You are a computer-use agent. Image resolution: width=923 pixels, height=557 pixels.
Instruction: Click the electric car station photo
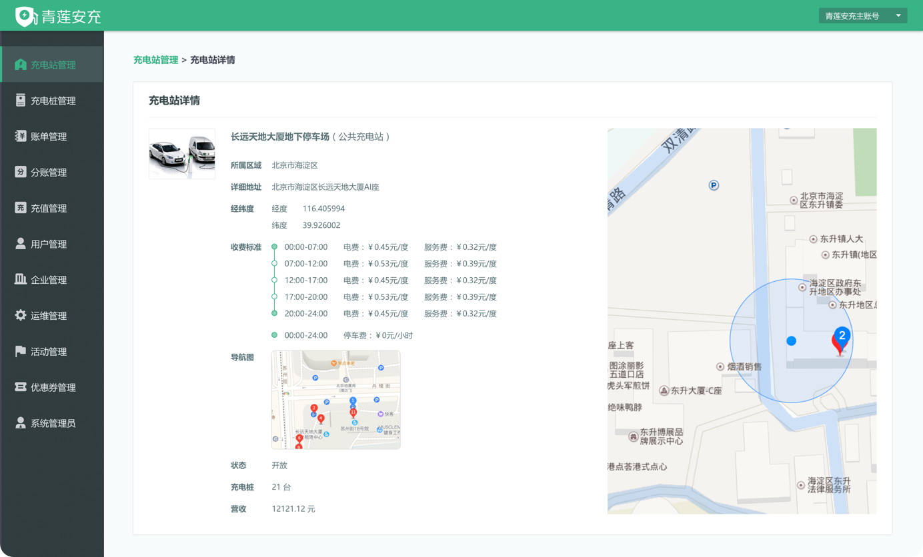tap(182, 154)
